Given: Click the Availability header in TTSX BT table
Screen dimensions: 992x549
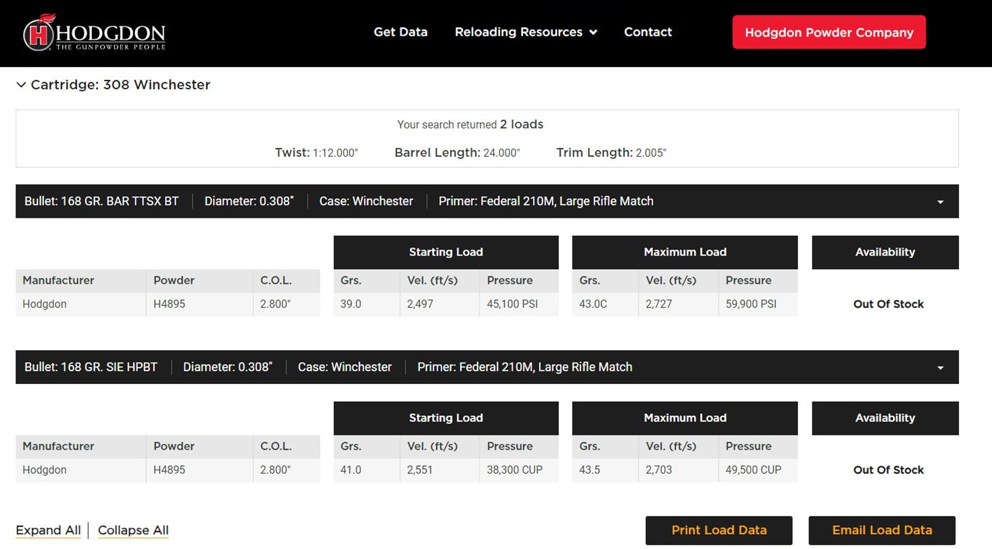Looking at the screenshot, I should (885, 252).
